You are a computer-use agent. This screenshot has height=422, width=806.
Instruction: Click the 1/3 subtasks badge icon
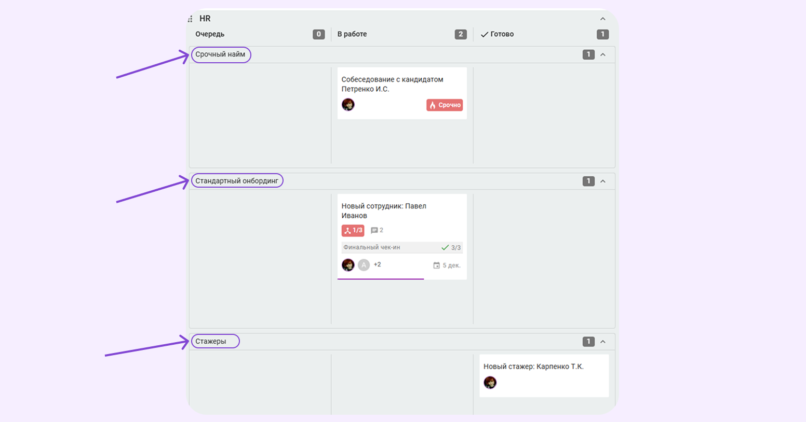coord(353,231)
